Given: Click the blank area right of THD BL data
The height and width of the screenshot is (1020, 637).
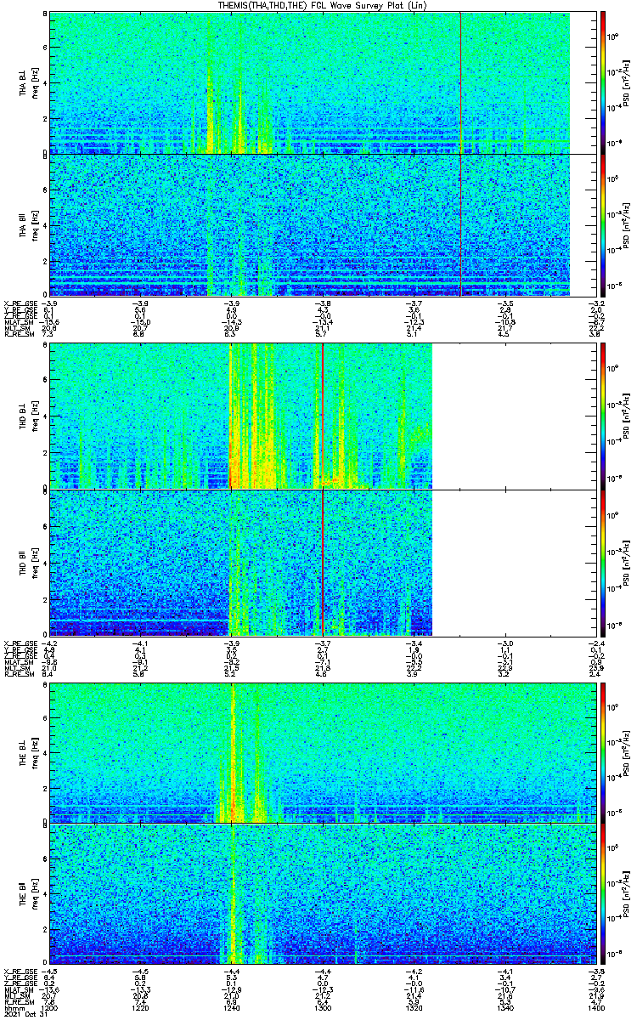Looking at the screenshot, I should coord(512,416).
